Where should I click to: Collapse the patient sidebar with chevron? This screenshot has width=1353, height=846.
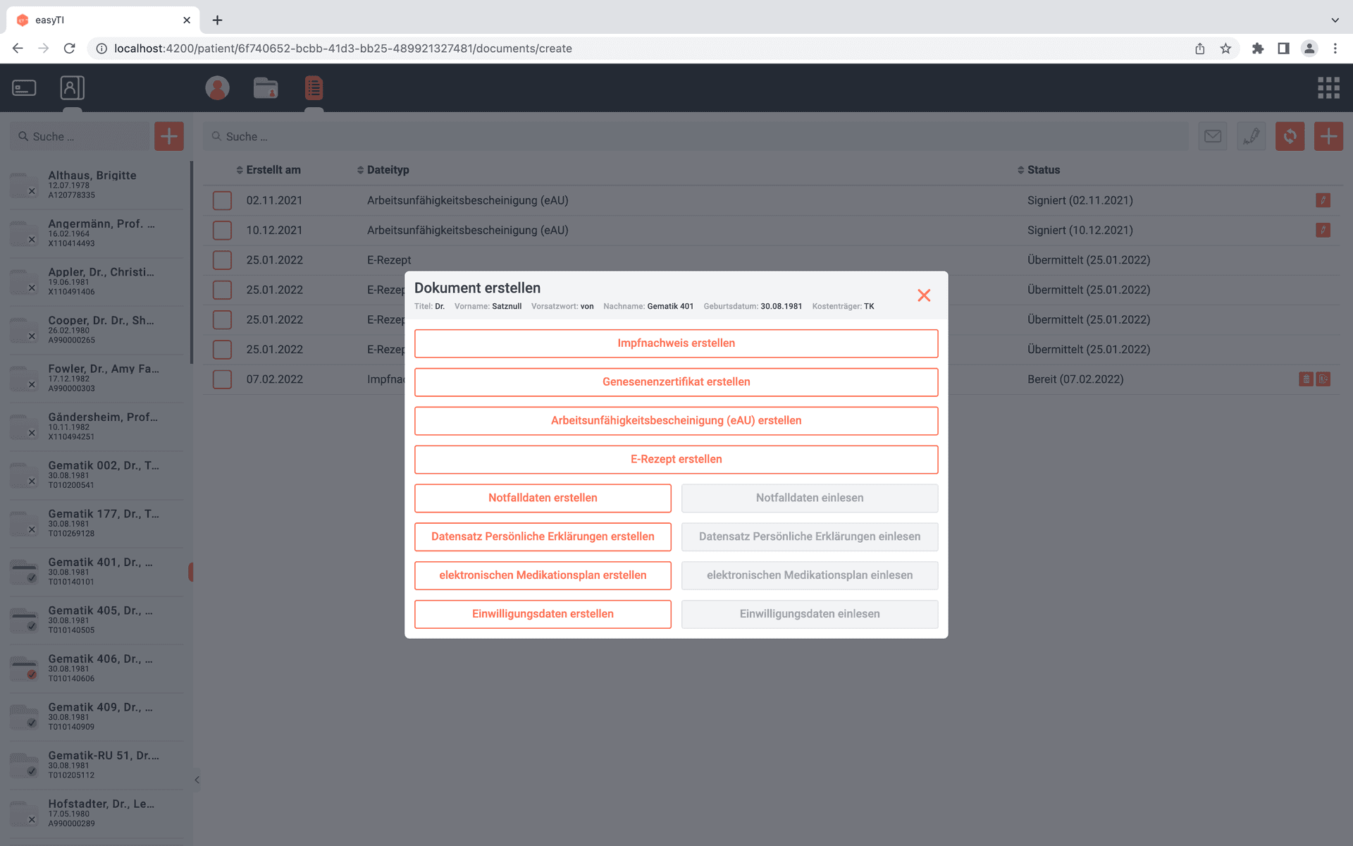click(x=197, y=780)
